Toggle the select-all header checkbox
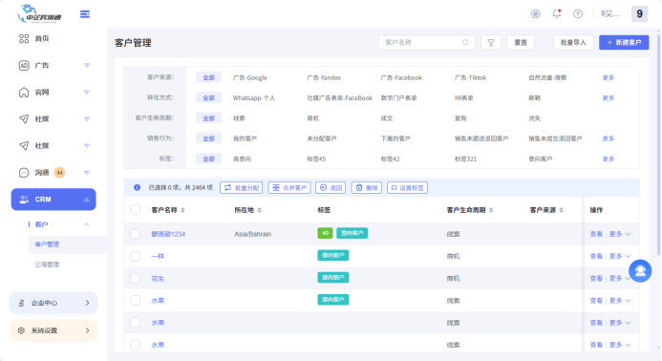Image resolution: width=662 pixels, height=361 pixels. tap(135, 210)
